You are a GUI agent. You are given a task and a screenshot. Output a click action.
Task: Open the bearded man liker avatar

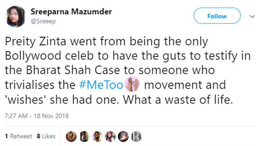97,136
